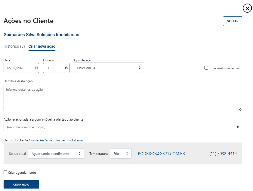Click the clock icon in Horário field

pyautogui.click(x=67, y=68)
